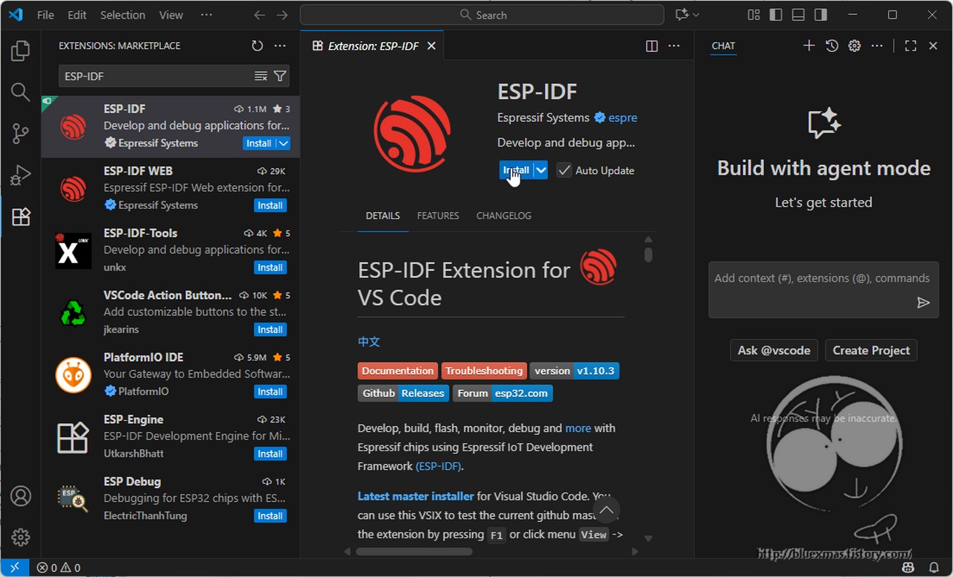Install the ESP-IDF-Tools extension
953x577 pixels.
click(270, 268)
